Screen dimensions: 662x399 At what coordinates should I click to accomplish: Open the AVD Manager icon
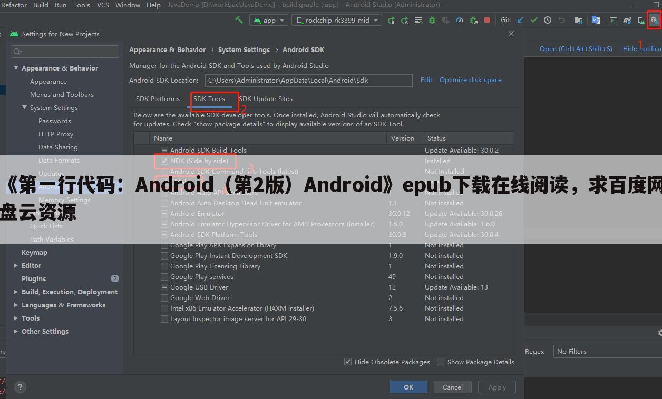[x=640, y=21]
